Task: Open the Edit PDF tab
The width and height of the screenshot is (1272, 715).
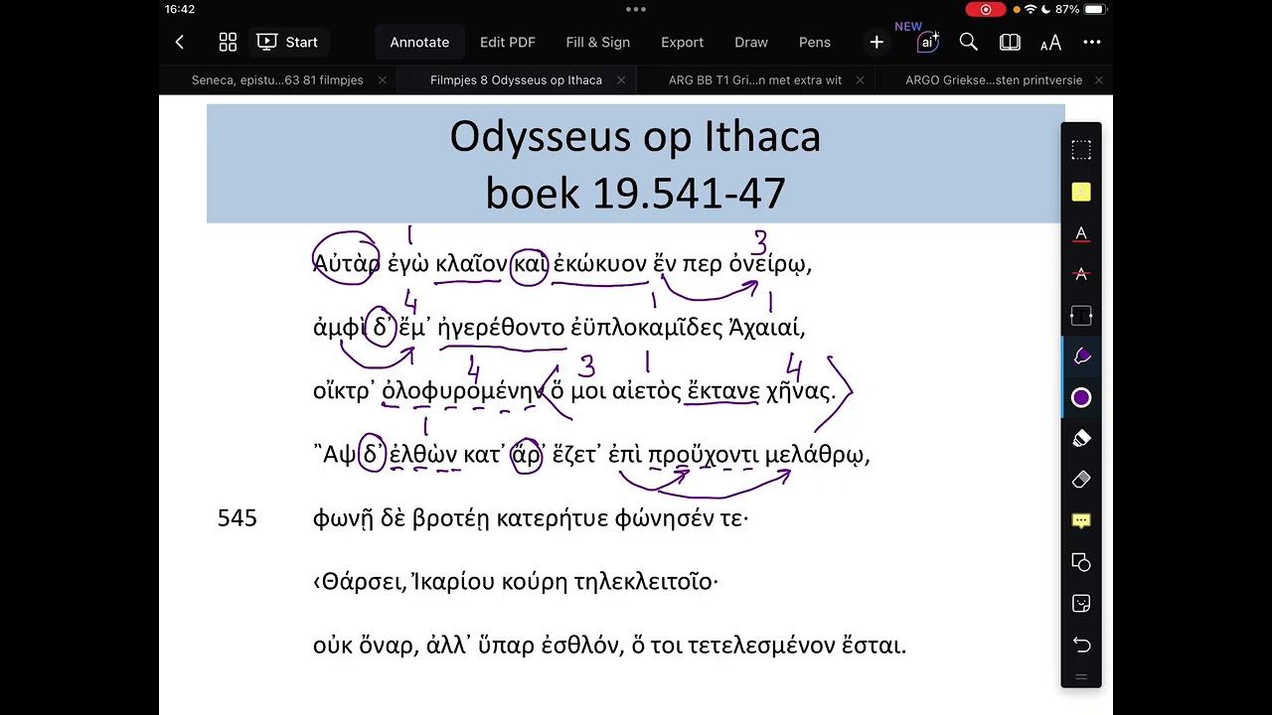Action: [x=508, y=42]
